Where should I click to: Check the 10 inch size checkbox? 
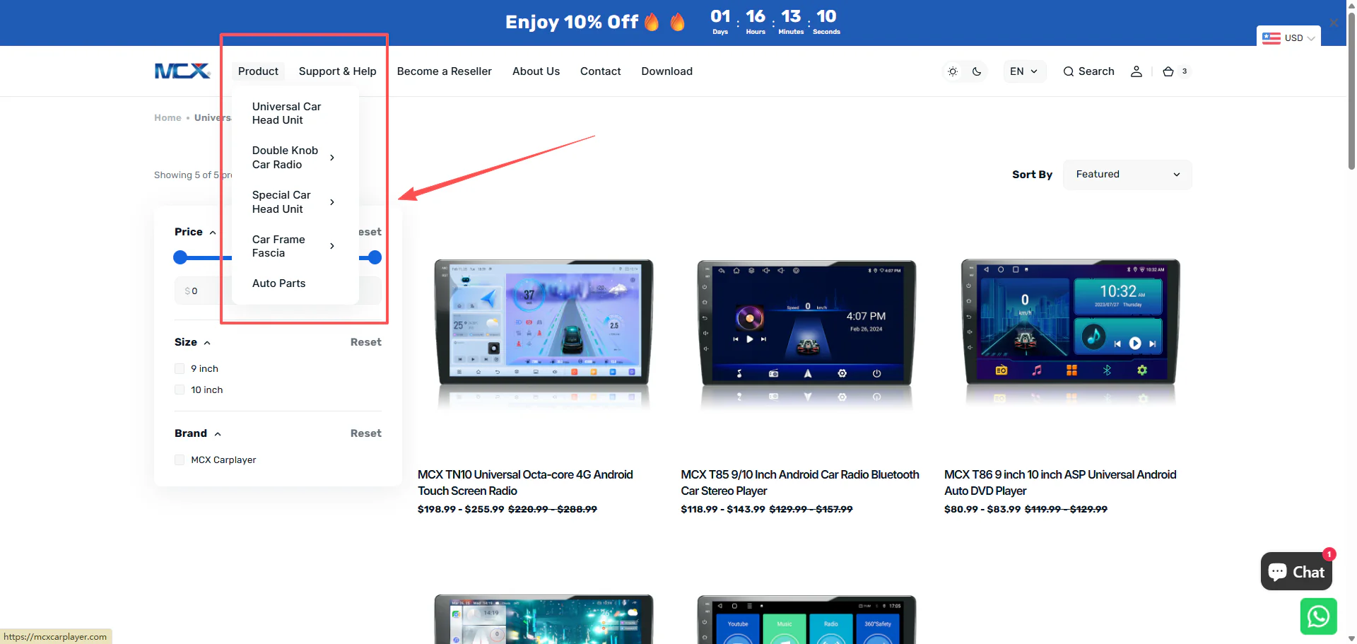(180, 390)
